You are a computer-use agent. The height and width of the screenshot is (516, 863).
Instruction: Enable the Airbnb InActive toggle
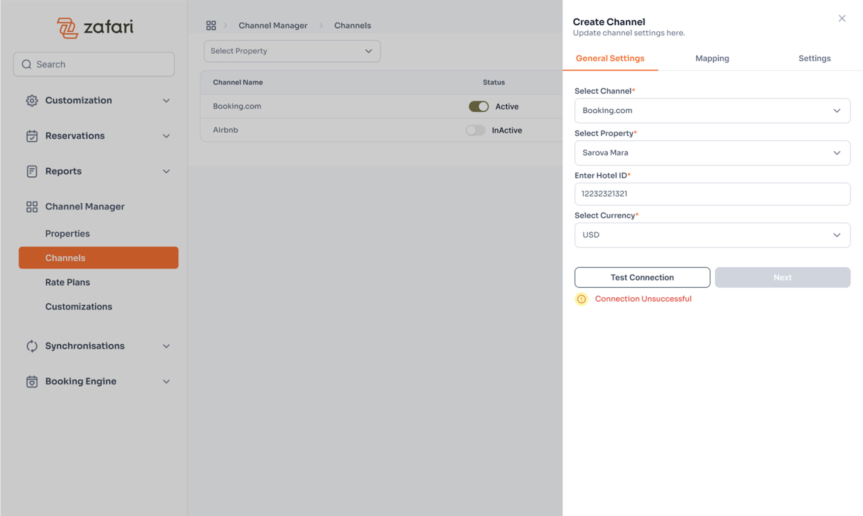pyautogui.click(x=475, y=131)
